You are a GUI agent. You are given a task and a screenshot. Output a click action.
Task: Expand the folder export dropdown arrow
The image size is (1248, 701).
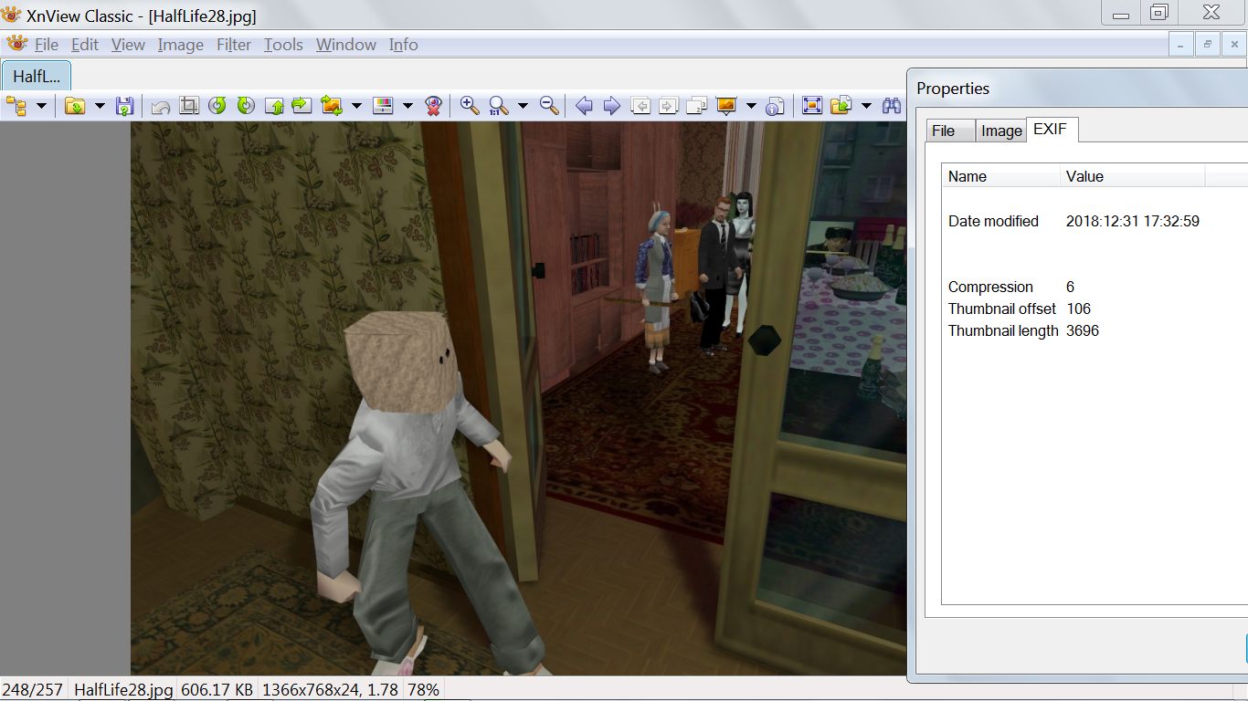pyautogui.click(x=866, y=106)
